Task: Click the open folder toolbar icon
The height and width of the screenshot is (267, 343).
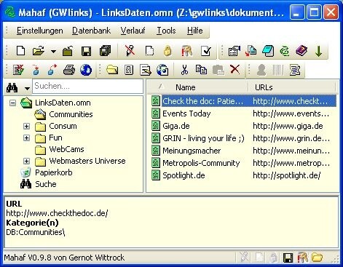Action: click(39, 51)
